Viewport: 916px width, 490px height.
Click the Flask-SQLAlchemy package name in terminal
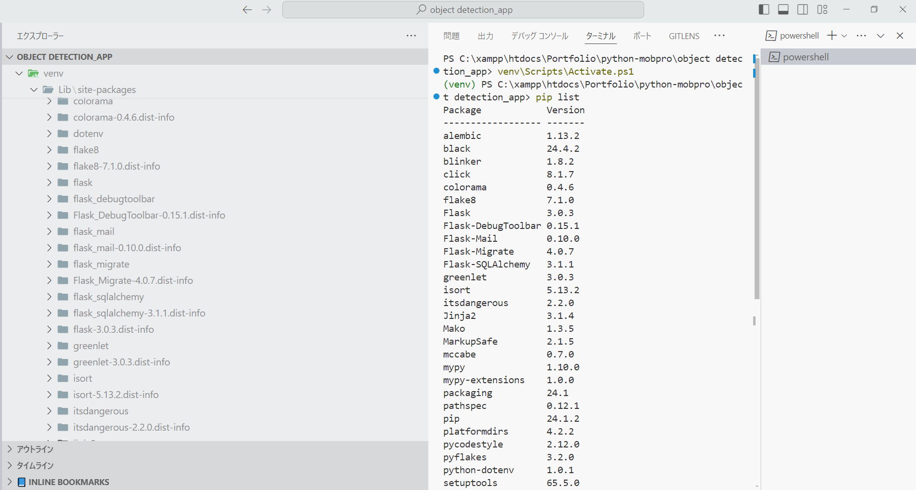click(x=487, y=265)
